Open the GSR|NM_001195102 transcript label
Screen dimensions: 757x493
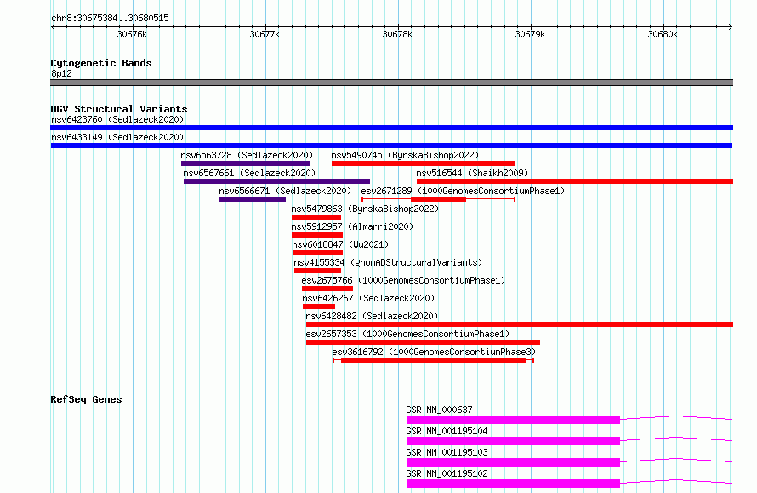click(447, 473)
